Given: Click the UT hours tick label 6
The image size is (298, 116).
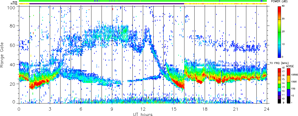Looking at the screenshot, I should pos(81,109).
